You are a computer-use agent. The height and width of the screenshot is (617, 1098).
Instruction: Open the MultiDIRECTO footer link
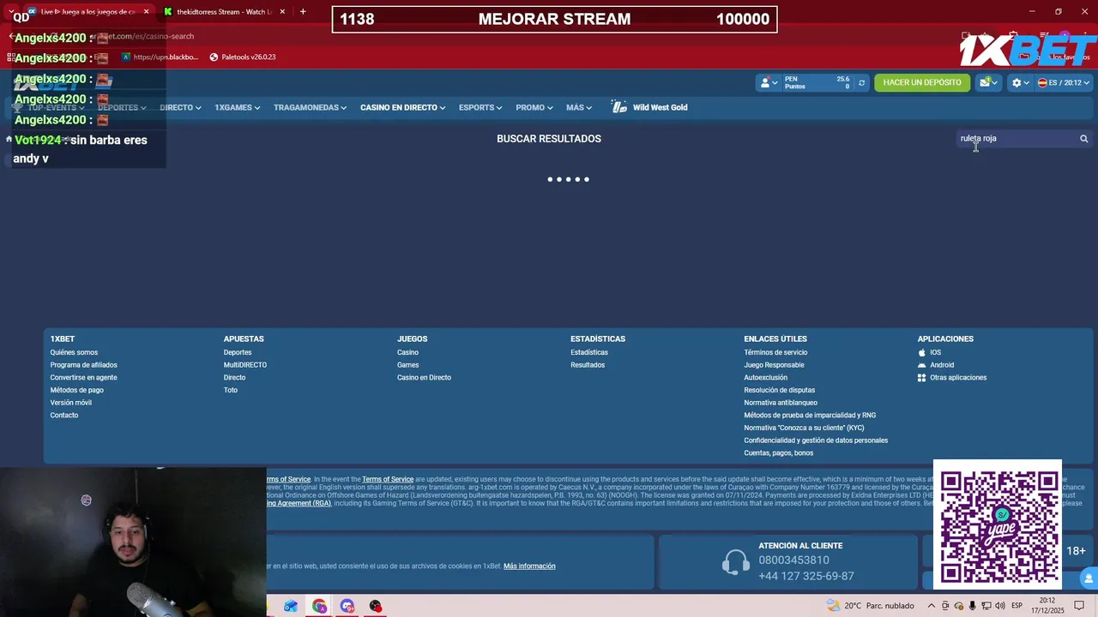pos(245,365)
